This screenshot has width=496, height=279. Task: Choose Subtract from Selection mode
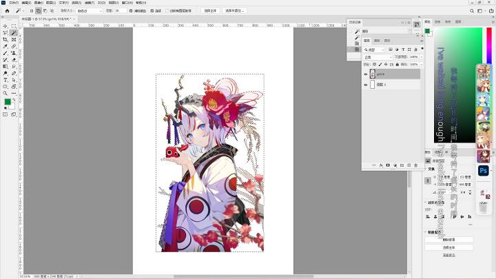click(45, 11)
